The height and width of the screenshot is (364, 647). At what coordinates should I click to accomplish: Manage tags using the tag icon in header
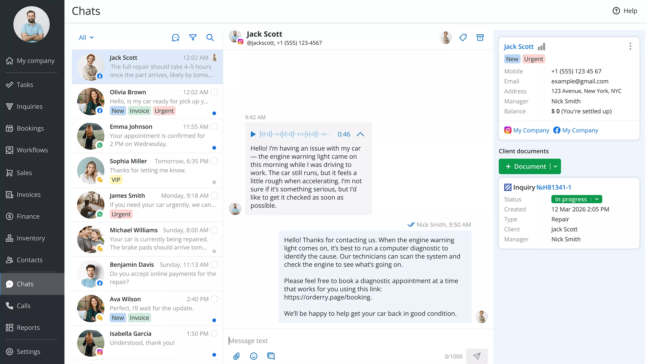[463, 37]
